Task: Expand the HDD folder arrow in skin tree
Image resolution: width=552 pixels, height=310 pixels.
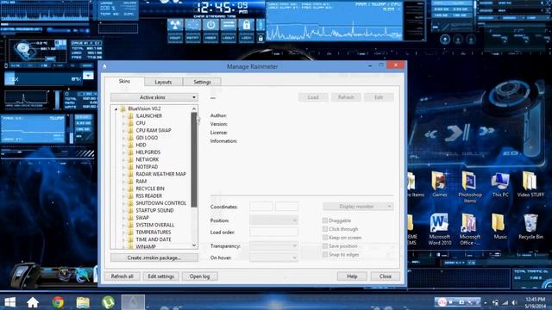Action: click(123, 146)
